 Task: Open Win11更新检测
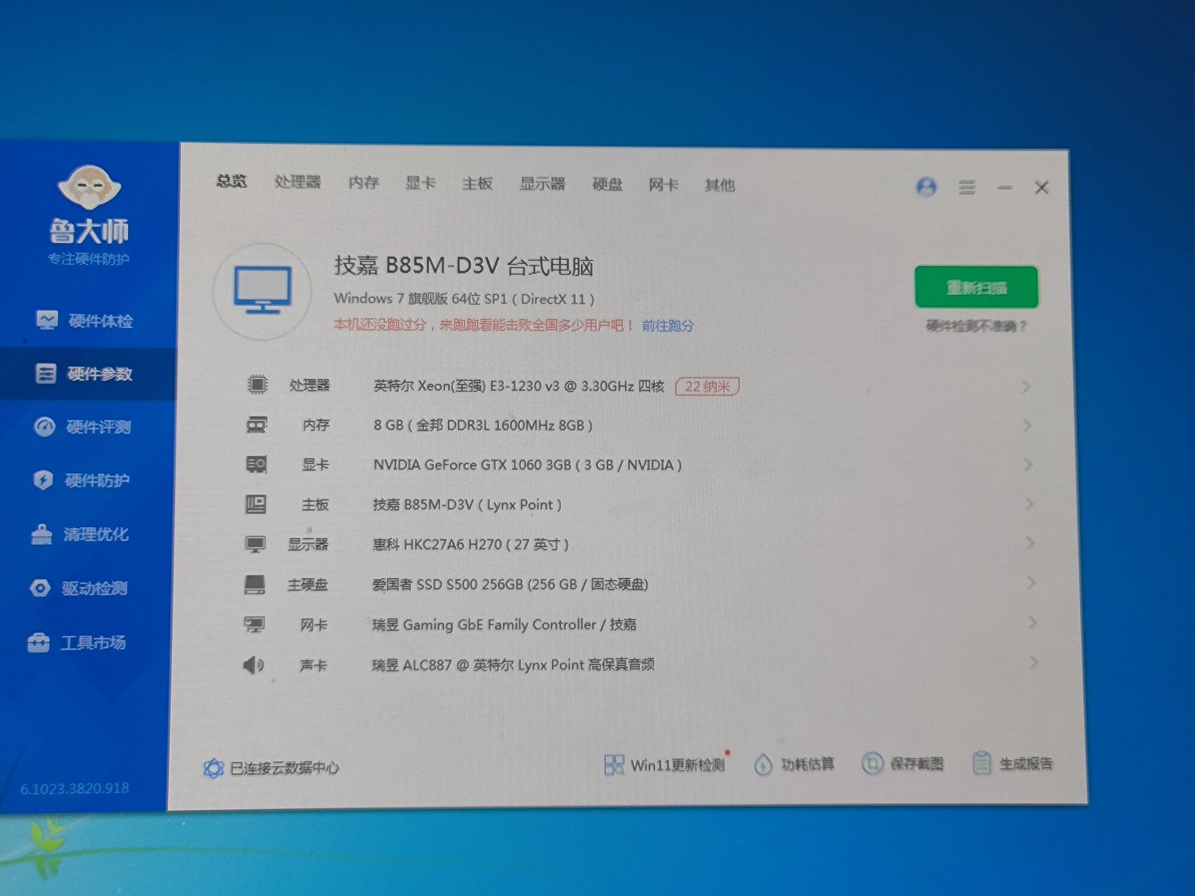[665, 765]
